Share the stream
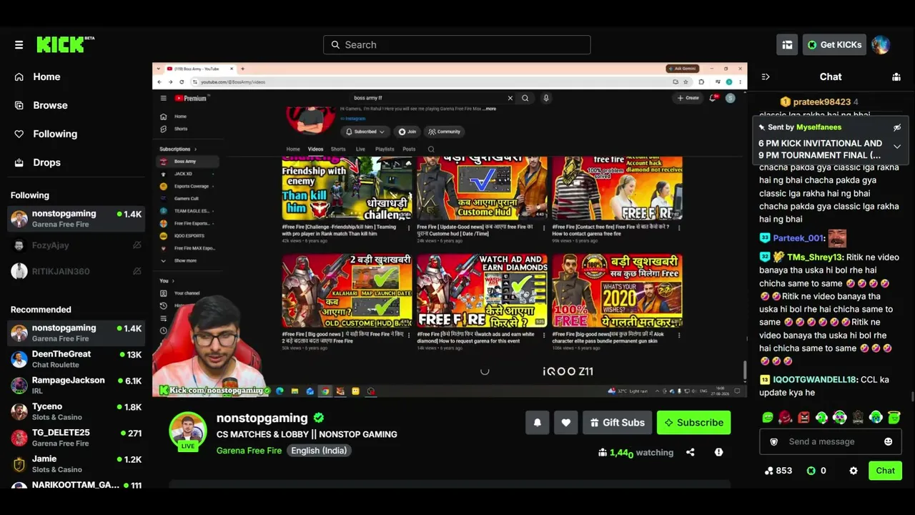915x515 pixels. coord(690,452)
